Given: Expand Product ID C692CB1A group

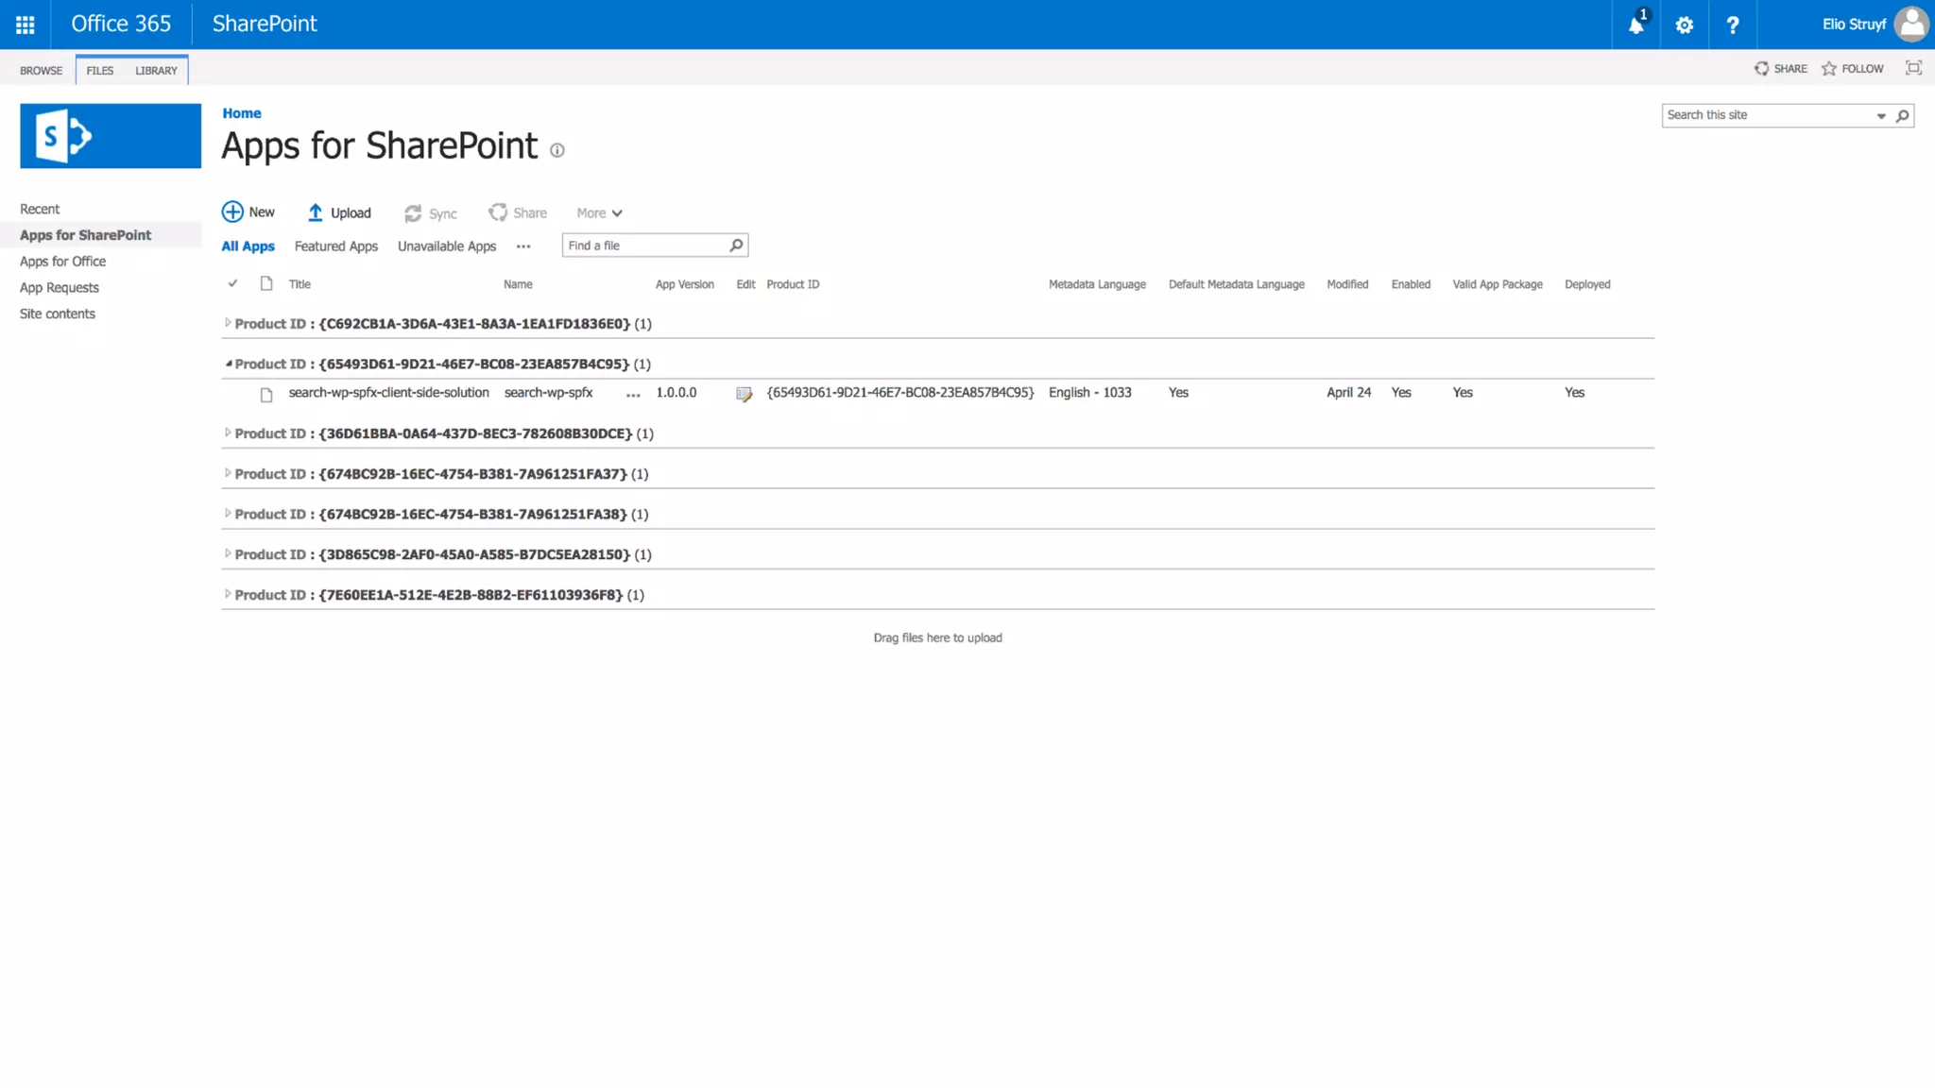Looking at the screenshot, I should click(228, 323).
